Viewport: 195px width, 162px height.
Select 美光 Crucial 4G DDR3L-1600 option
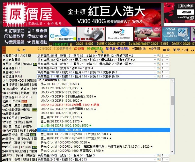click(104, 147)
